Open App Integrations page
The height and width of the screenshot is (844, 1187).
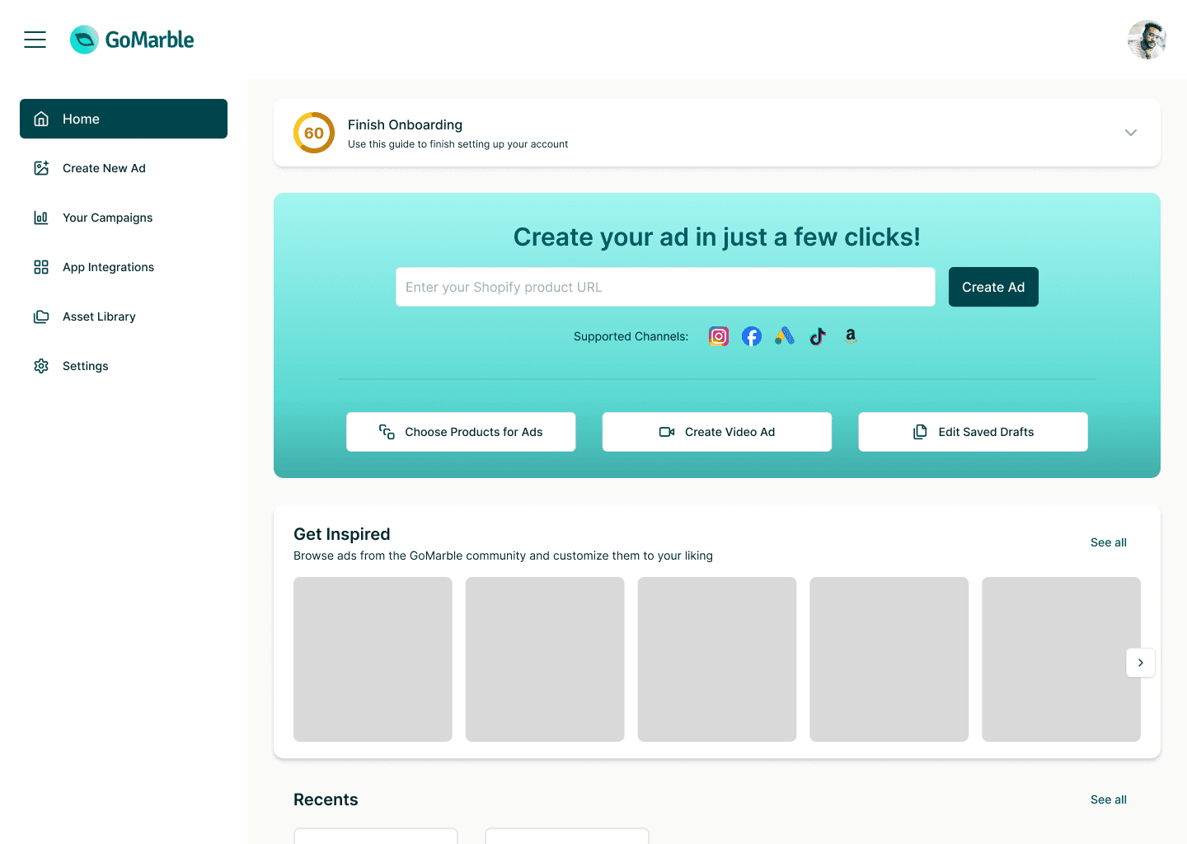pos(124,267)
